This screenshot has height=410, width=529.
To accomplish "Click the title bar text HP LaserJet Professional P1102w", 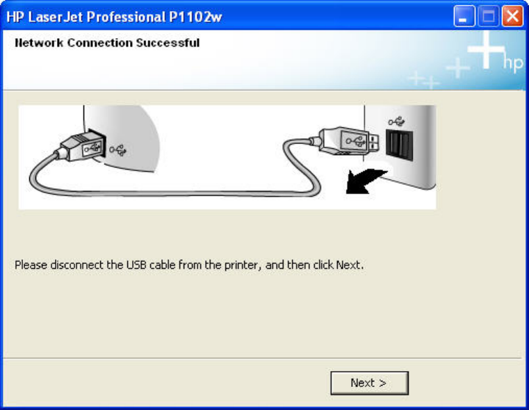I will pyautogui.click(x=114, y=17).
